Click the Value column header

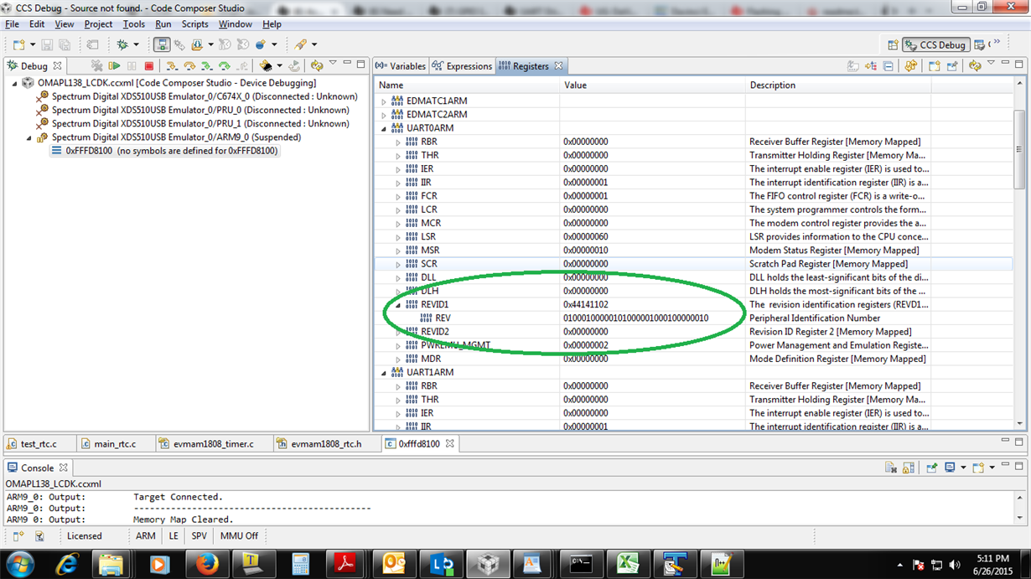(652, 85)
